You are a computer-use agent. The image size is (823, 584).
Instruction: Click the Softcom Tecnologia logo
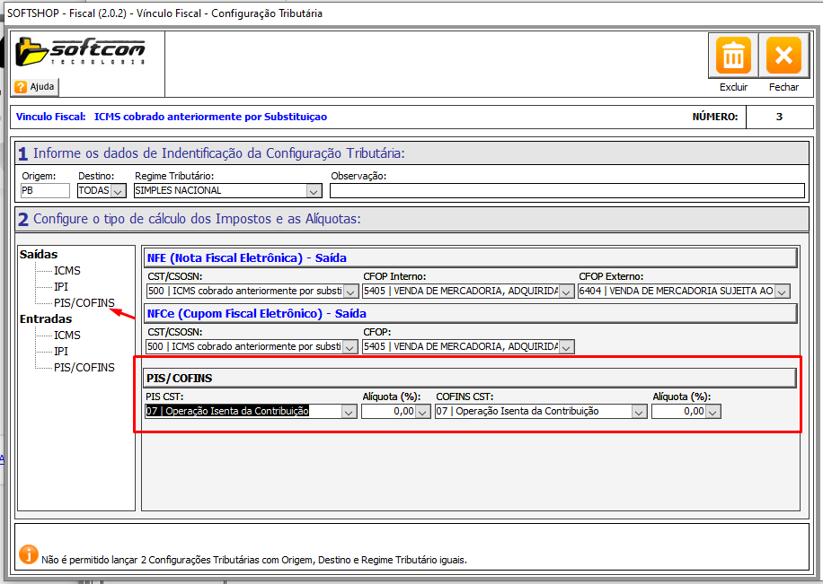(80, 52)
